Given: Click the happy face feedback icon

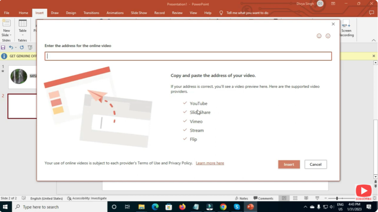Looking at the screenshot, I should [x=319, y=36].
